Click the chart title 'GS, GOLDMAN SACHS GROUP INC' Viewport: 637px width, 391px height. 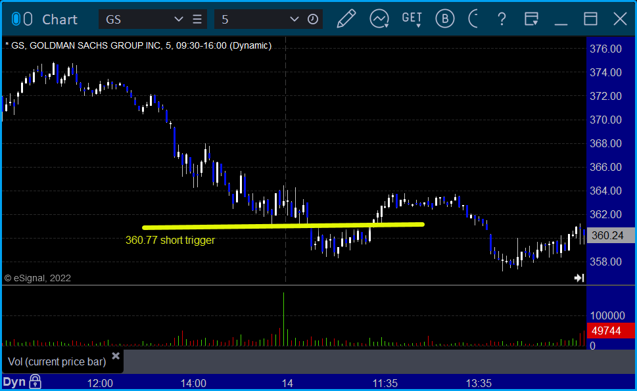[86, 45]
